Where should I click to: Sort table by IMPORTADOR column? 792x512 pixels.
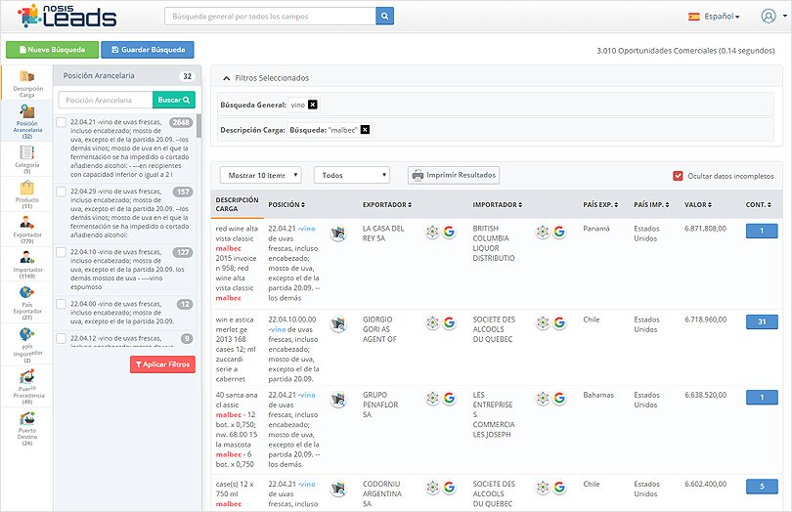498,204
